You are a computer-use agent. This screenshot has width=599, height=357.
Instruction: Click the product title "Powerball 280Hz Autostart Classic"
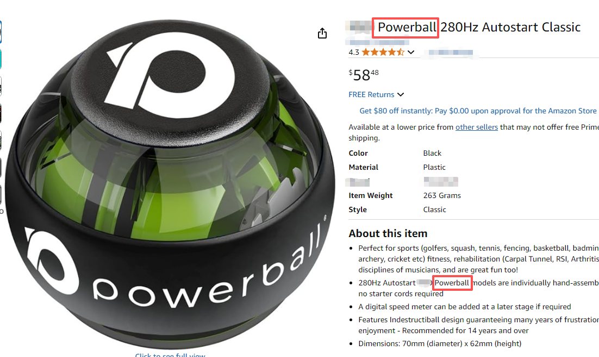[479, 27]
